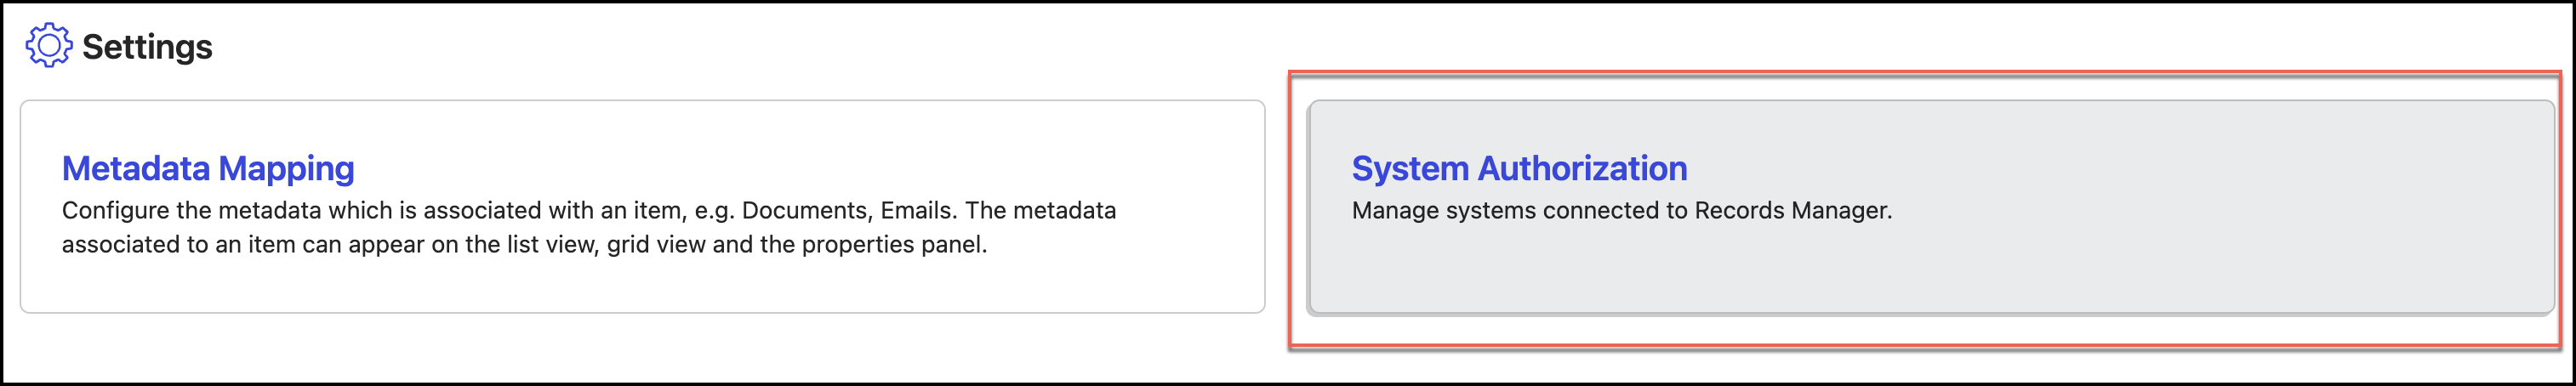Click the Metadata Mapping description text
The height and width of the screenshot is (386, 2576).
[x=588, y=227]
